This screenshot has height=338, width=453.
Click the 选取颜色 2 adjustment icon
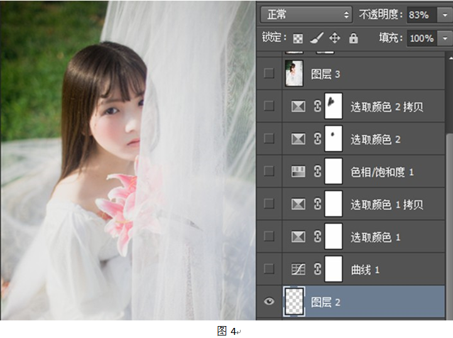(x=298, y=139)
